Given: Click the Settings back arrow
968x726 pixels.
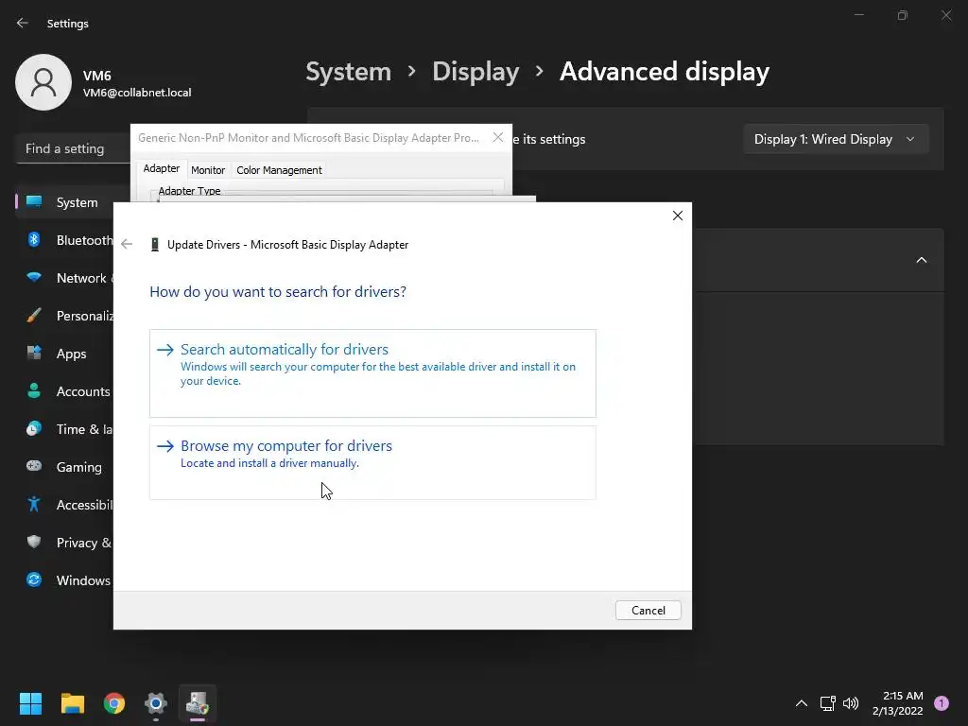Looking at the screenshot, I should coord(23,23).
